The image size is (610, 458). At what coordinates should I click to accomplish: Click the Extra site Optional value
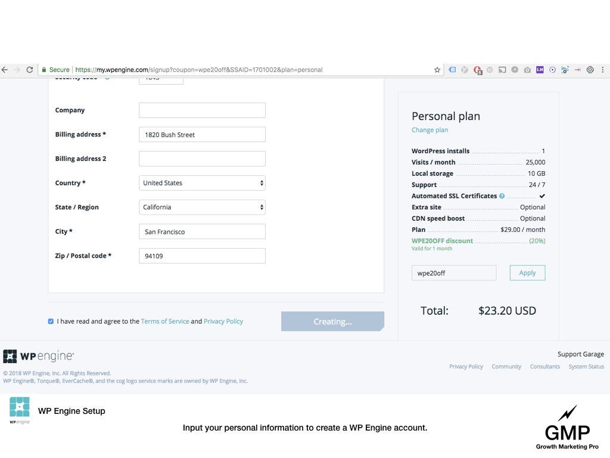[533, 207]
